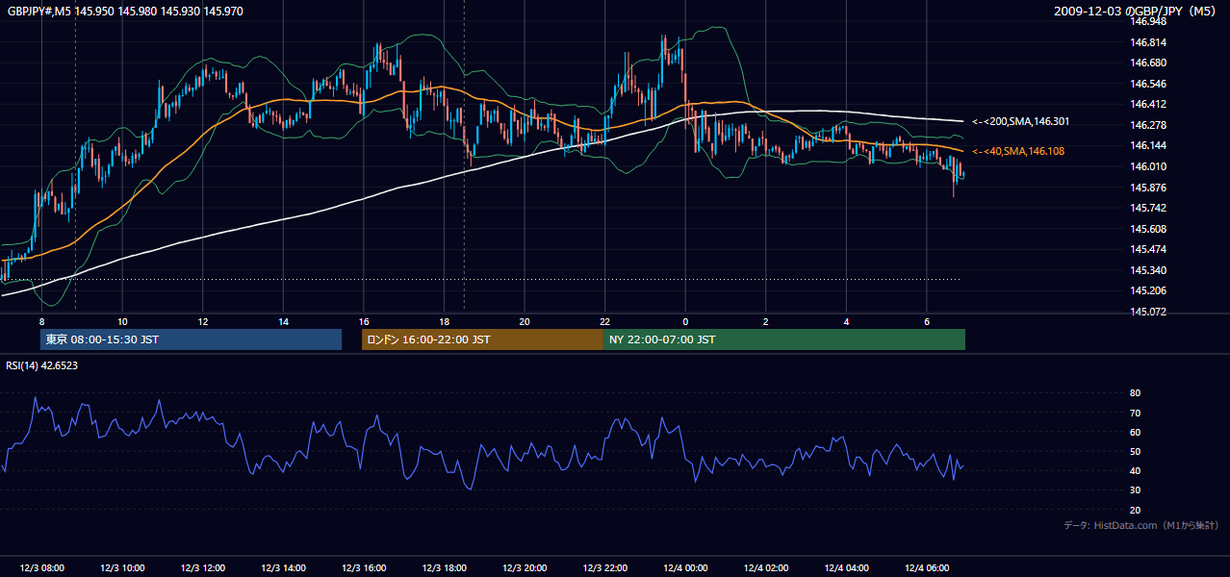
Task: Click bottom time label 12/4 00:00
Action: click(x=685, y=568)
